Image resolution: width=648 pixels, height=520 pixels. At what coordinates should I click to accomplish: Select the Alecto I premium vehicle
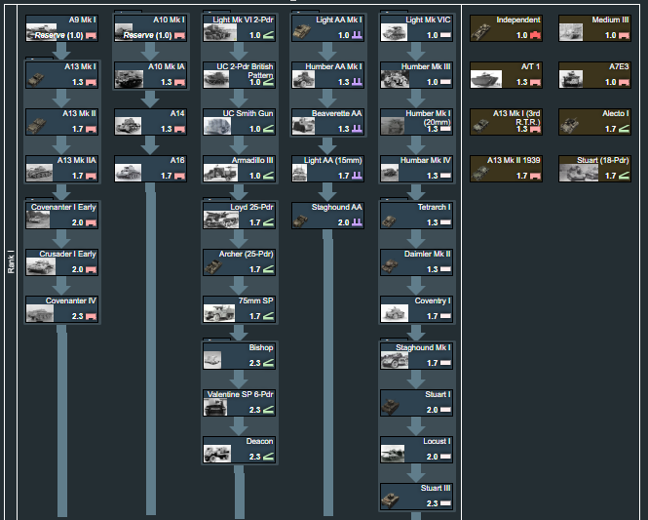(594, 121)
